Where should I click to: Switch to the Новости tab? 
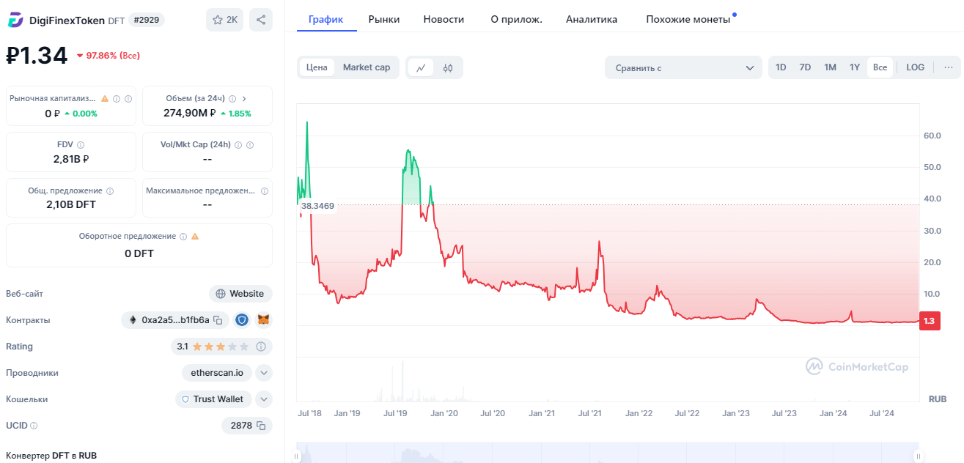(444, 20)
